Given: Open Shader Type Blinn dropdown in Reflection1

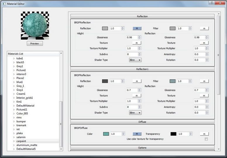Looking at the screenshot, I should coord(135,113).
